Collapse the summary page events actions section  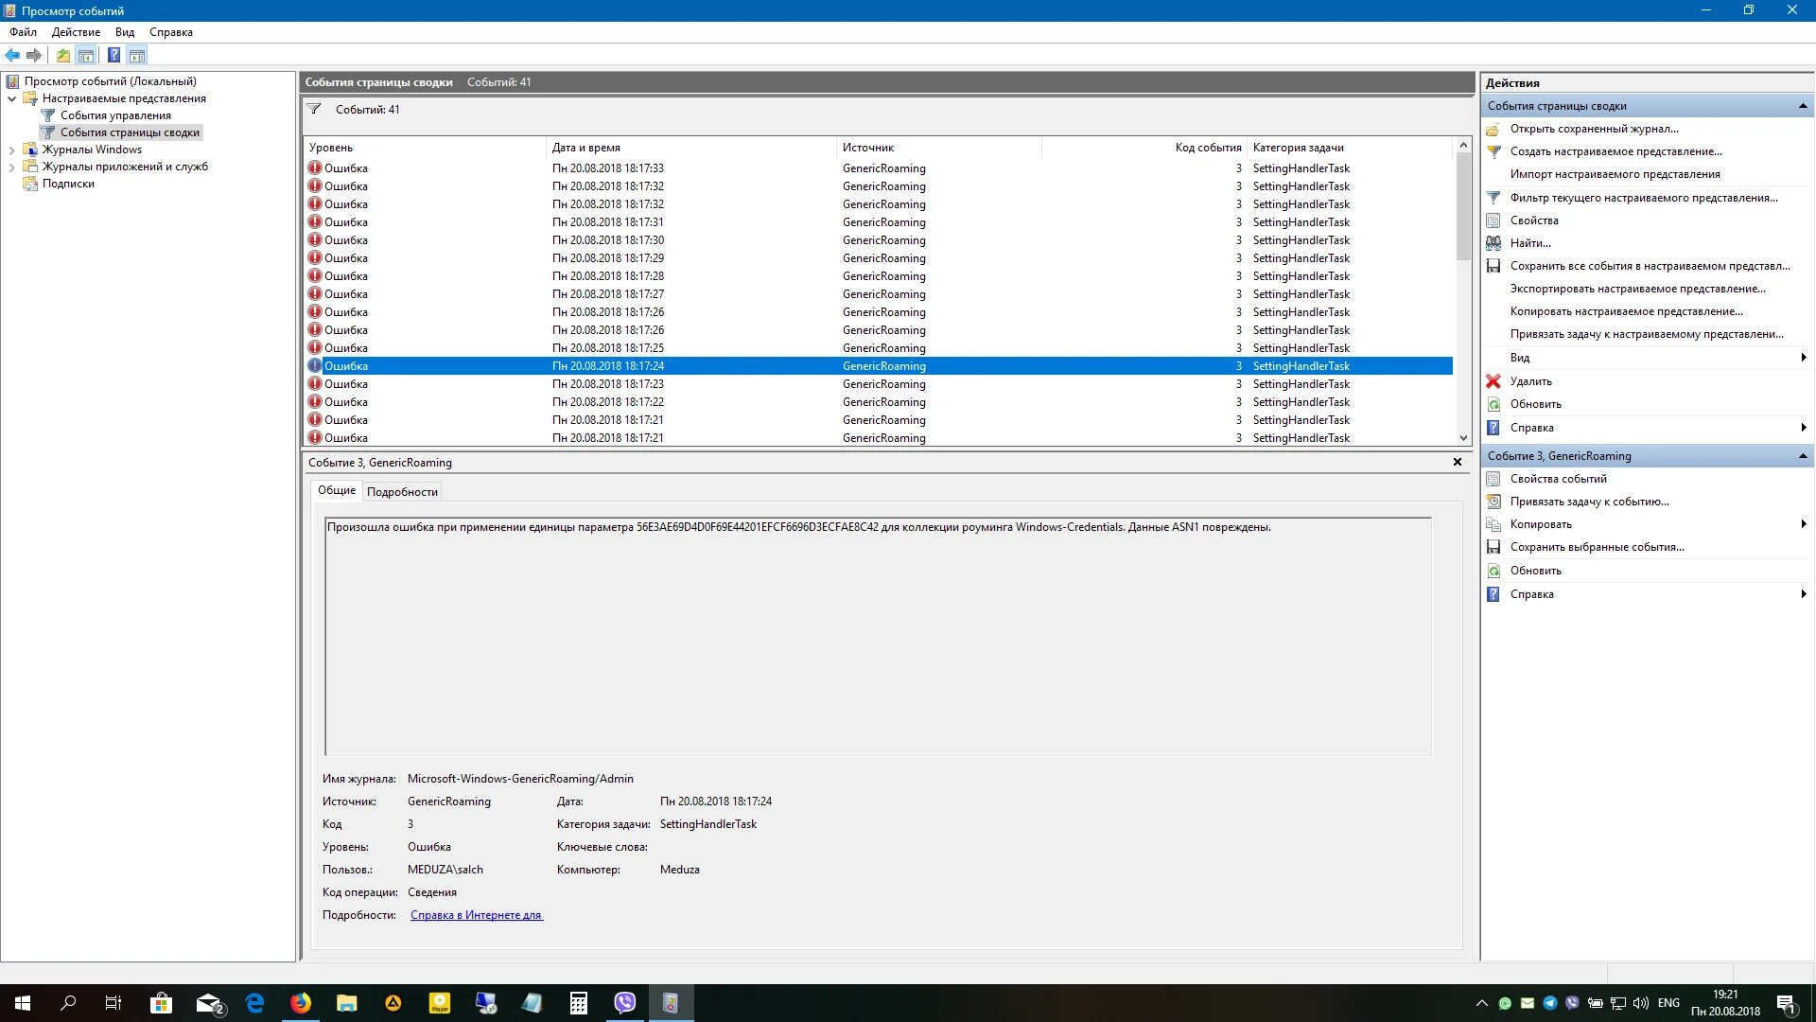(x=1803, y=106)
